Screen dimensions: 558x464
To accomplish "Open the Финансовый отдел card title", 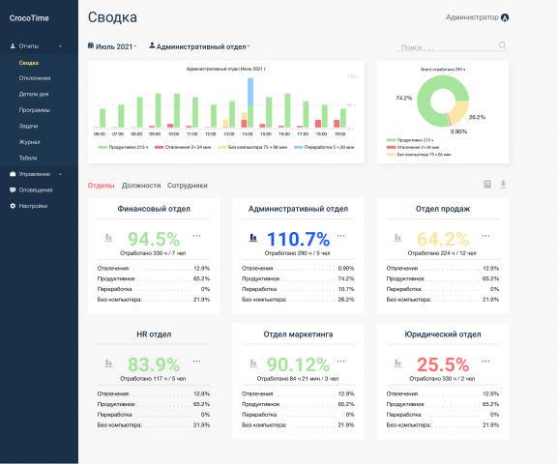I will [154, 209].
